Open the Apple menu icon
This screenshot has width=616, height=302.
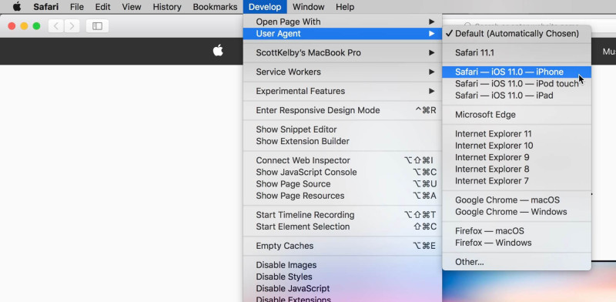pyautogui.click(x=17, y=7)
